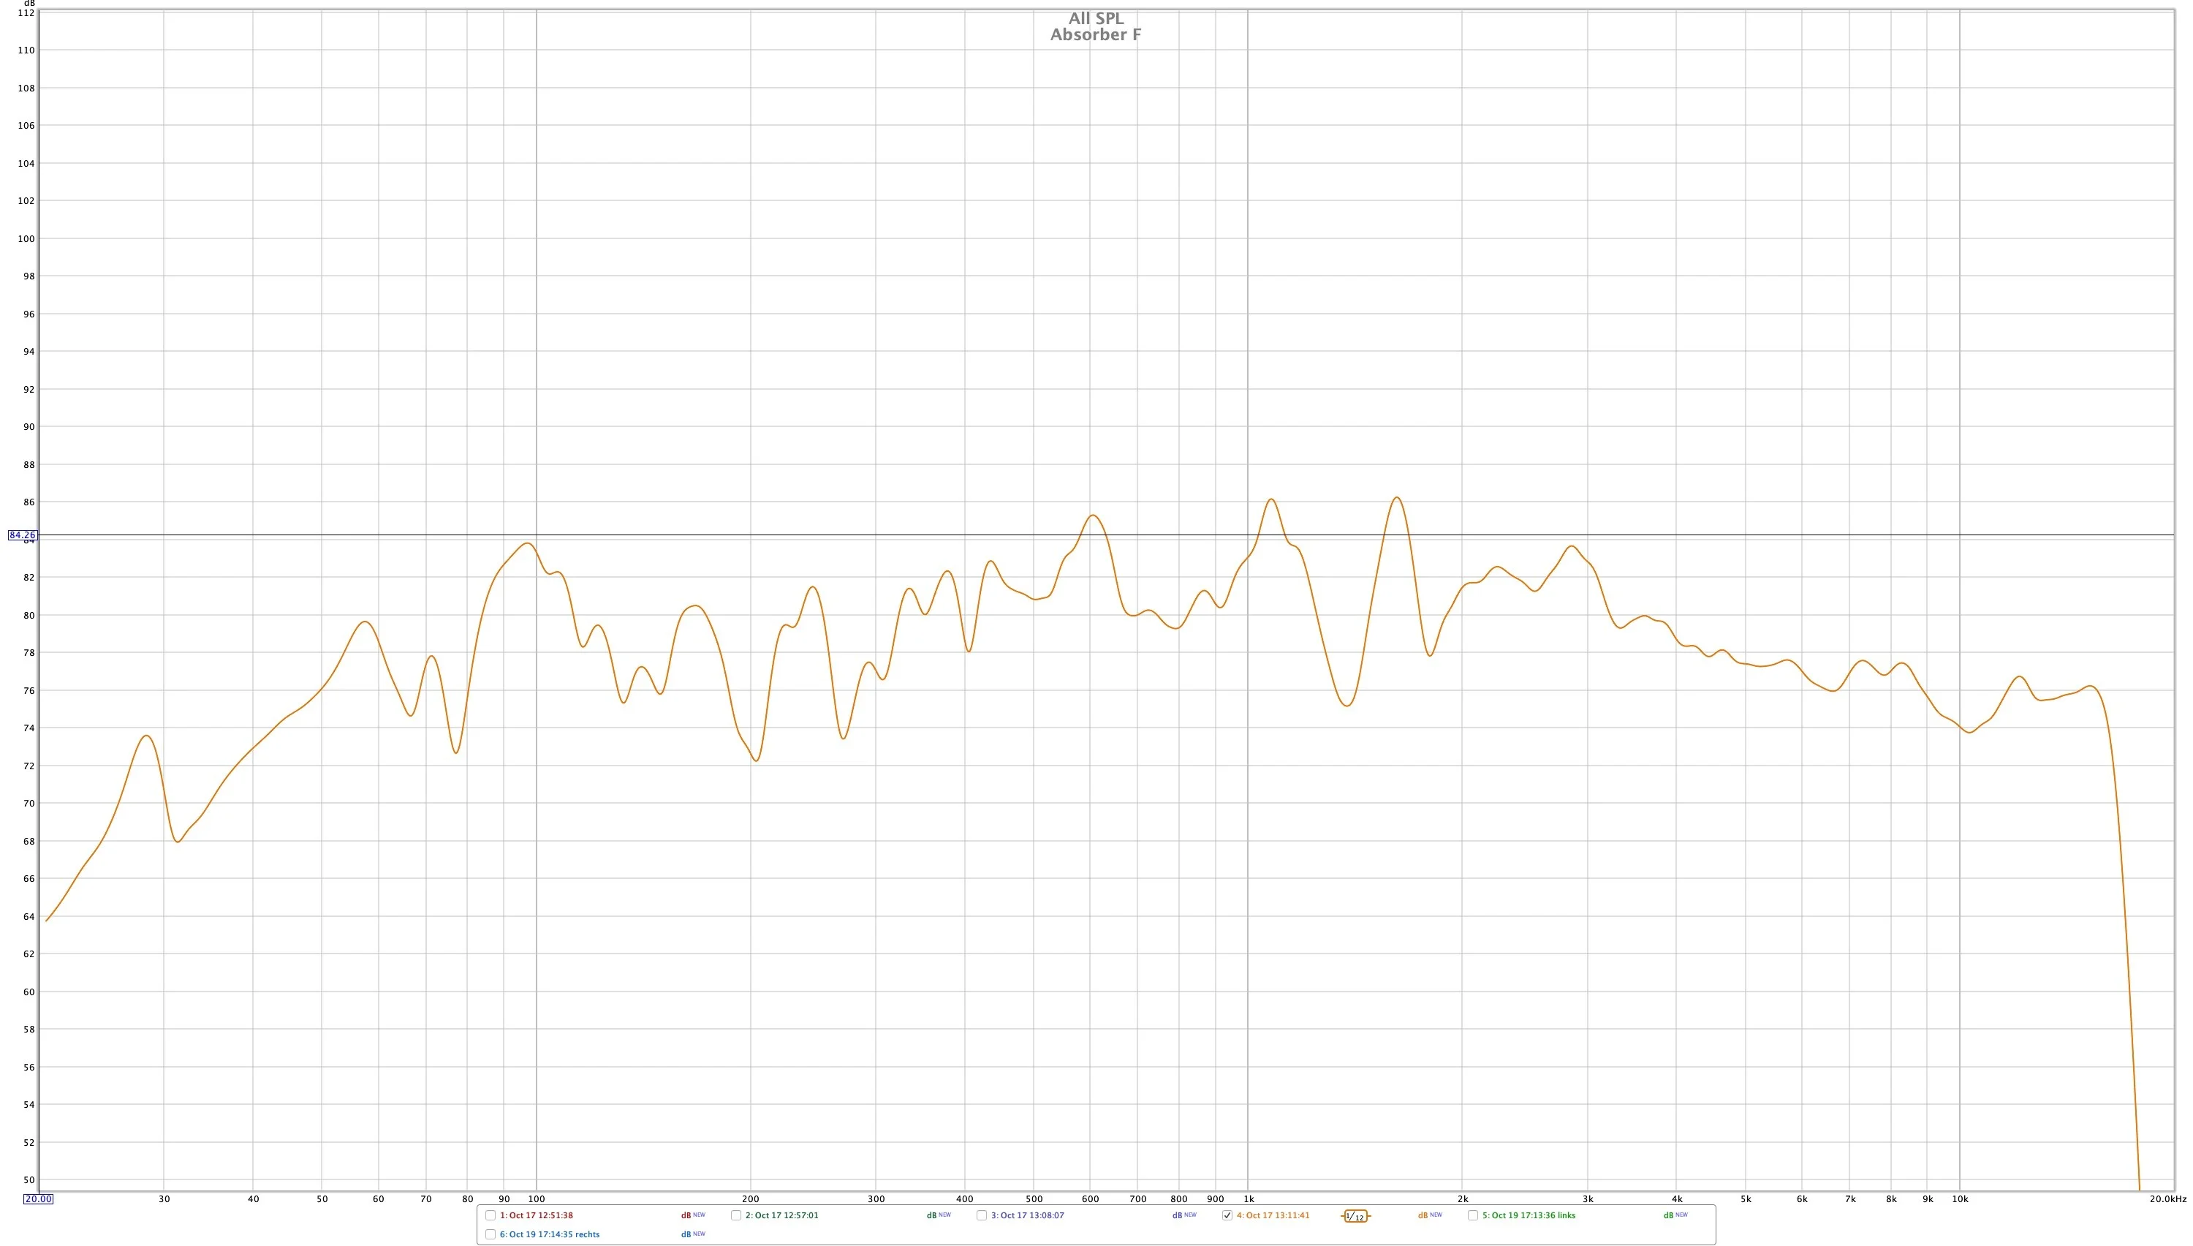Click the 'Oct 17 12:51:38' trace label
2193x1246 pixels.
coord(537,1215)
